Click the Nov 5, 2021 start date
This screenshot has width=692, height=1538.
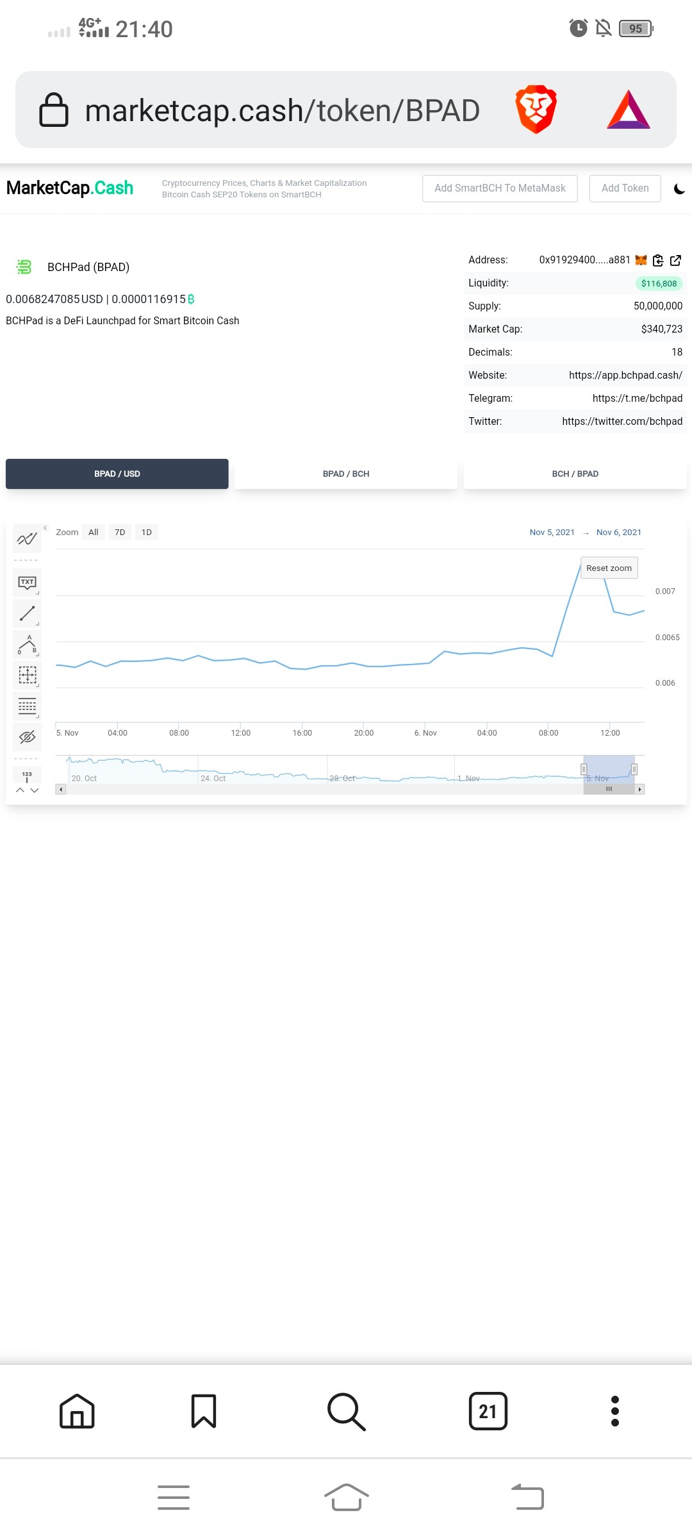pyautogui.click(x=552, y=533)
